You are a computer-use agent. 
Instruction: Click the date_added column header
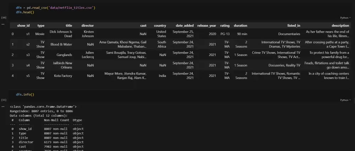click(x=185, y=26)
